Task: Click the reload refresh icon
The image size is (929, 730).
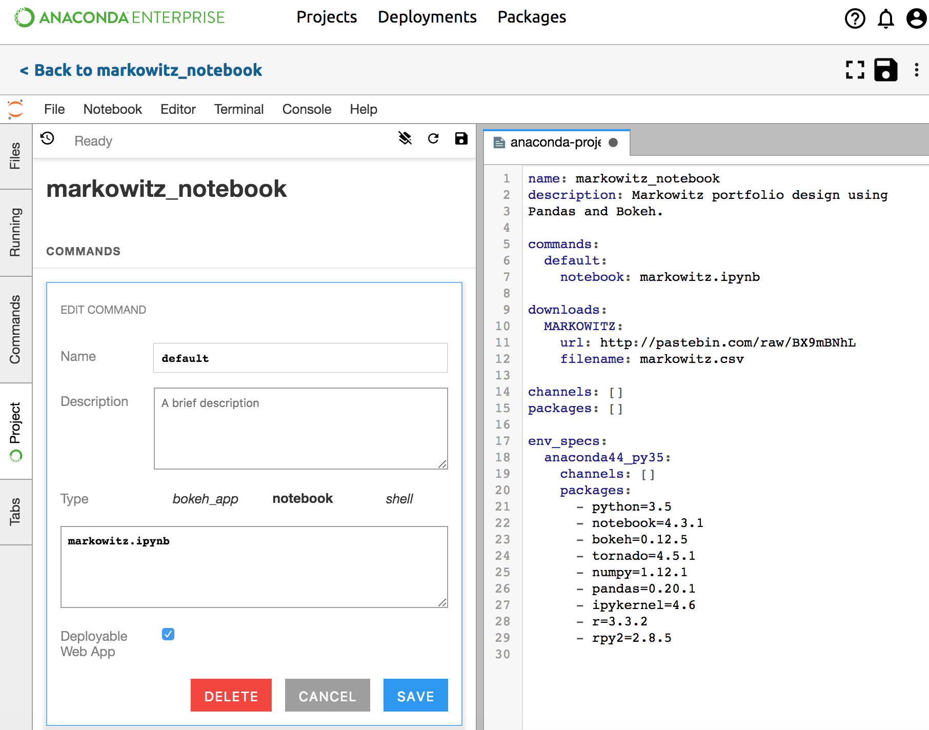Action: click(433, 138)
